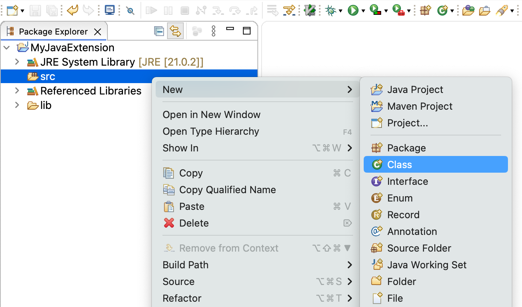Image resolution: width=522 pixels, height=307 pixels.
Task: Click the green Run button in toolbar
Action: (x=353, y=10)
